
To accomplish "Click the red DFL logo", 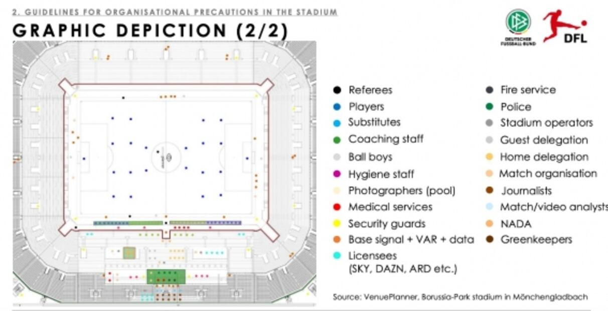I will (565, 27).
